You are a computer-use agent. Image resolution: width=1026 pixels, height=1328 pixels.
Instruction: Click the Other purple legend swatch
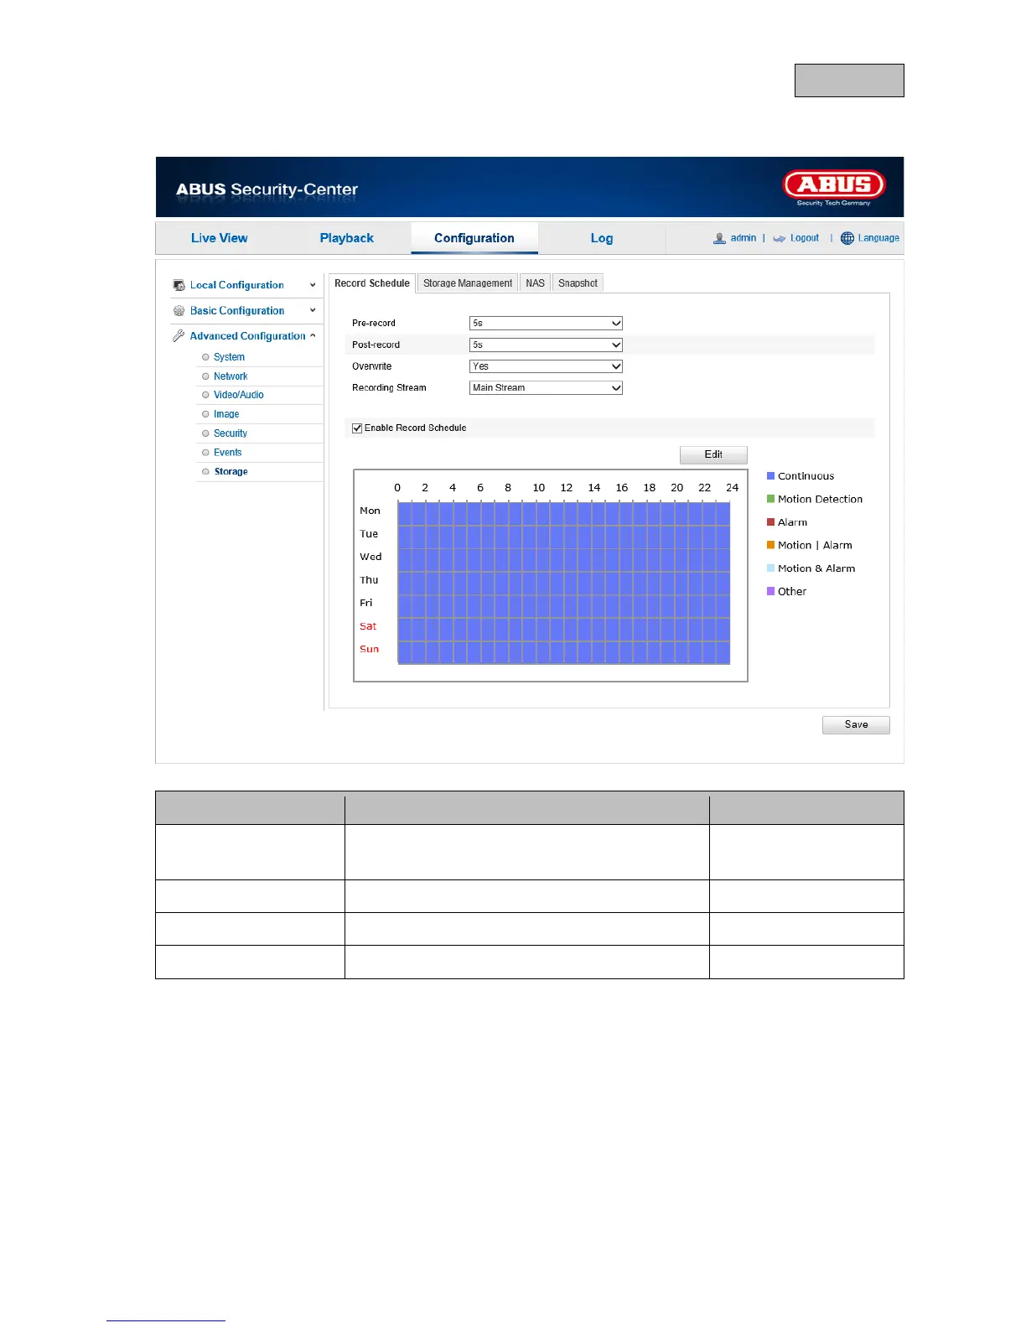pos(770,591)
